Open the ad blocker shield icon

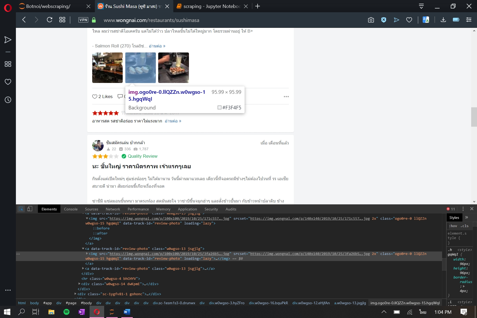pos(383,20)
